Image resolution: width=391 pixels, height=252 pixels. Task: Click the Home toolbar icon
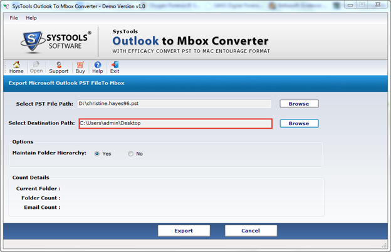tap(16, 68)
